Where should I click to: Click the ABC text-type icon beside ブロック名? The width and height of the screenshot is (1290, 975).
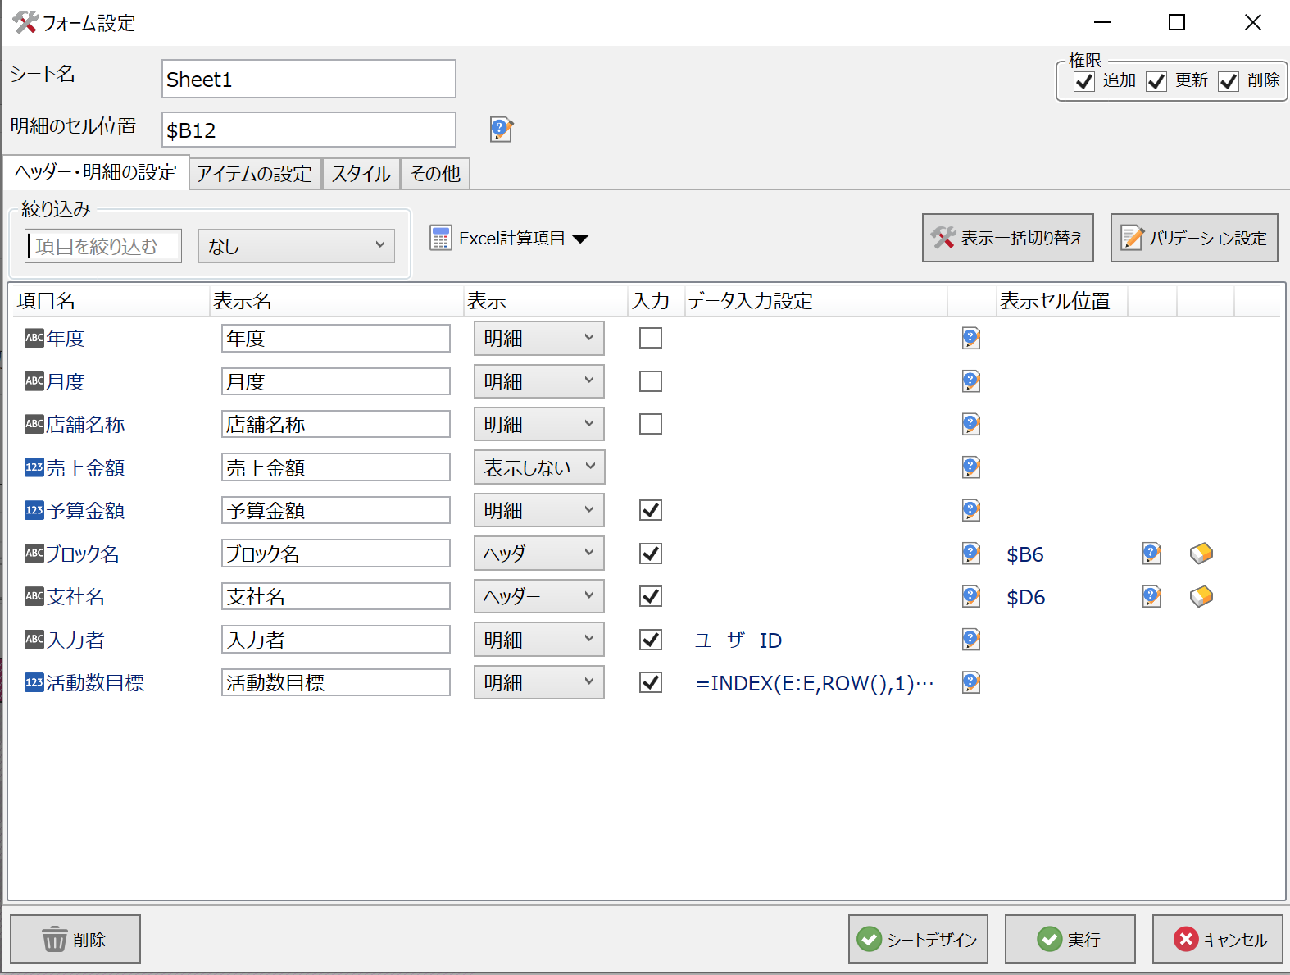[x=34, y=554]
